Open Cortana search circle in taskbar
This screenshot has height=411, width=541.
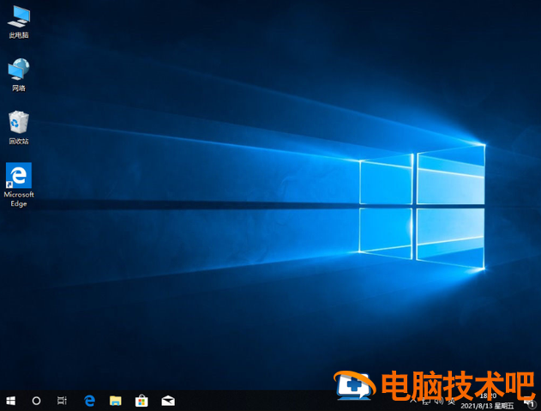(36, 401)
